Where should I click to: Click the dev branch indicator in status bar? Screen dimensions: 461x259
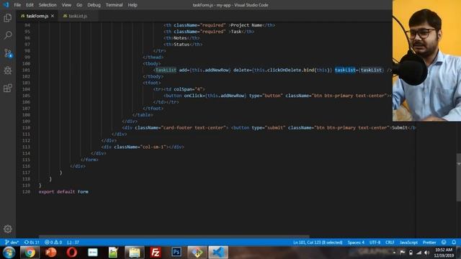click(x=12, y=242)
